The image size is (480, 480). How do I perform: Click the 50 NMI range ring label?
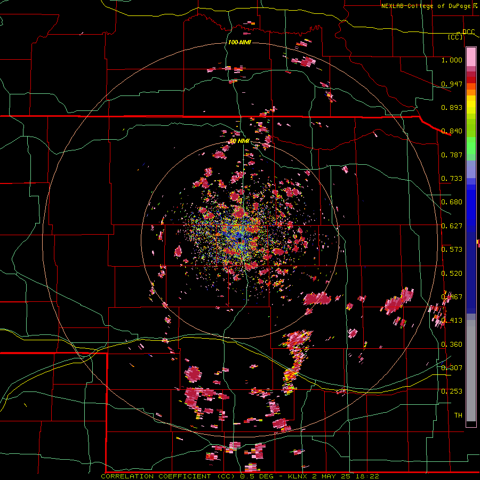(239, 141)
